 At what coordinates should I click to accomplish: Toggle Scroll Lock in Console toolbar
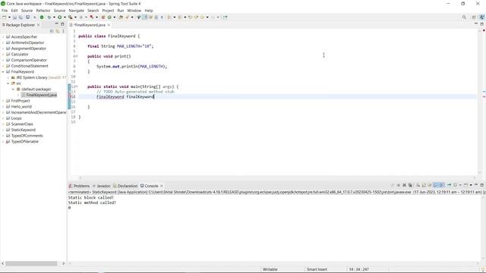coord(424,185)
